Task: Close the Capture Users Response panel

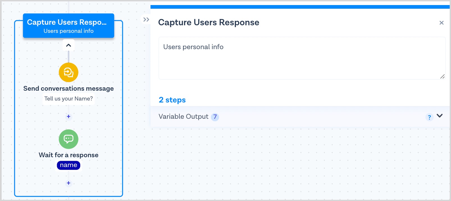Action: pos(441,23)
